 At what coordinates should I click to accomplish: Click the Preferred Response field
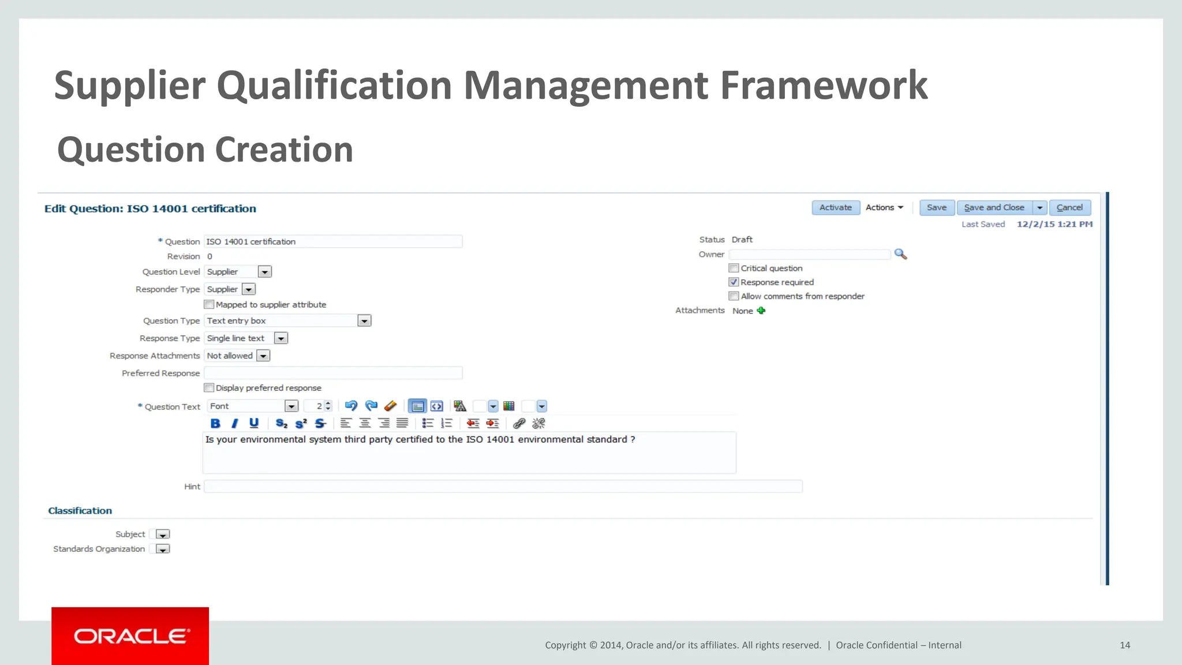click(x=333, y=373)
